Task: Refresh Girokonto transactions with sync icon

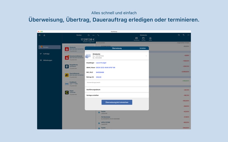Action: [179, 35]
